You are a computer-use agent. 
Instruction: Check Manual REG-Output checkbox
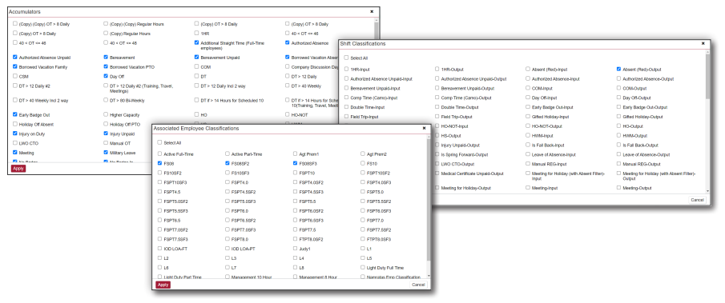618,164
